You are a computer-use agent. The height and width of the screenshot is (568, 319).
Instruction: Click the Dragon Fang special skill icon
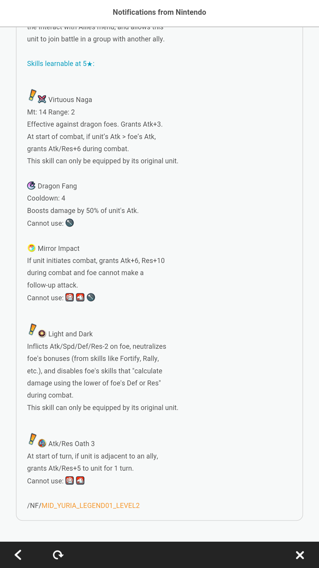[31, 185]
